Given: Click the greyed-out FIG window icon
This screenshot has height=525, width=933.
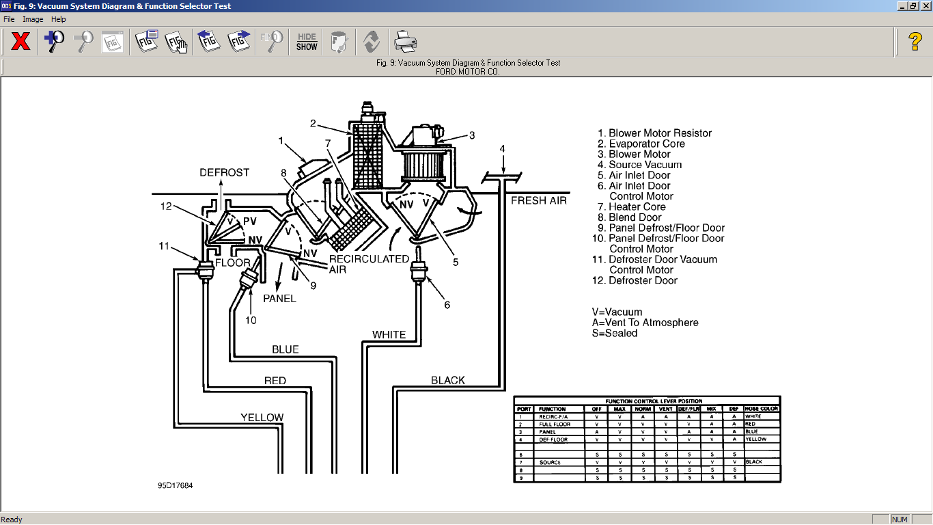Looking at the screenshot, I should [113, 42].
